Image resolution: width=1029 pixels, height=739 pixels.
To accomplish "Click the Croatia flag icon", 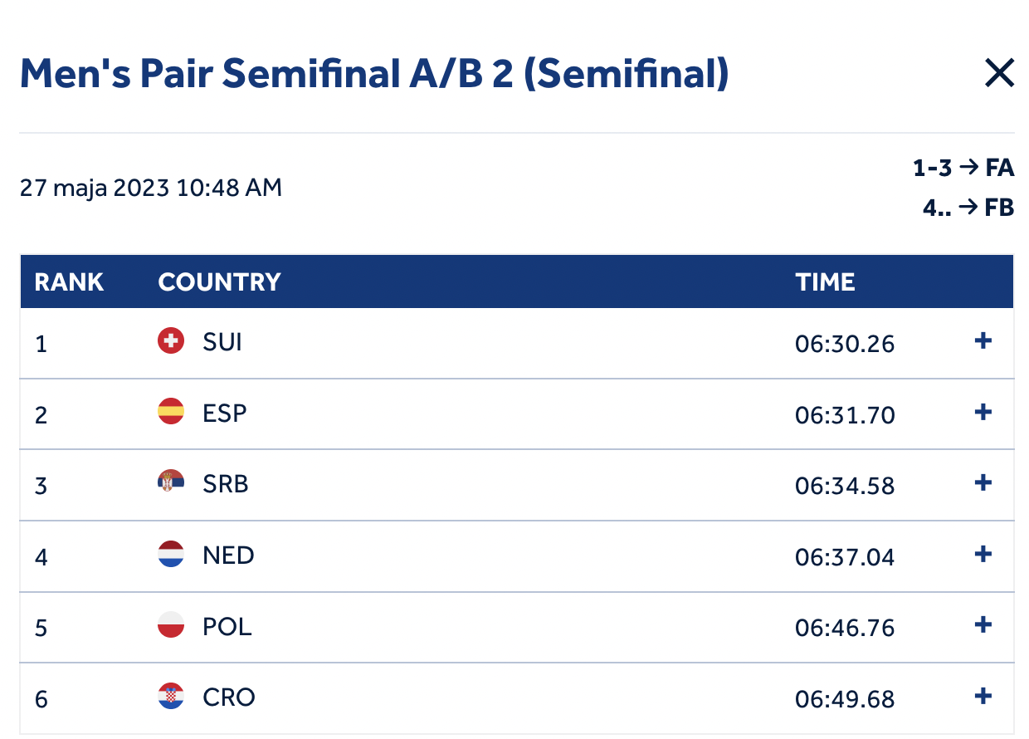I will coord(171,696).
